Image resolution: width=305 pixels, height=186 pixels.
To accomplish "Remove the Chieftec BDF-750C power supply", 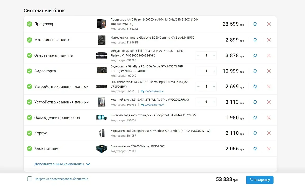I will point(269,149).
